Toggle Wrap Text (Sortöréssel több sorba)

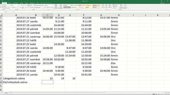39,5
